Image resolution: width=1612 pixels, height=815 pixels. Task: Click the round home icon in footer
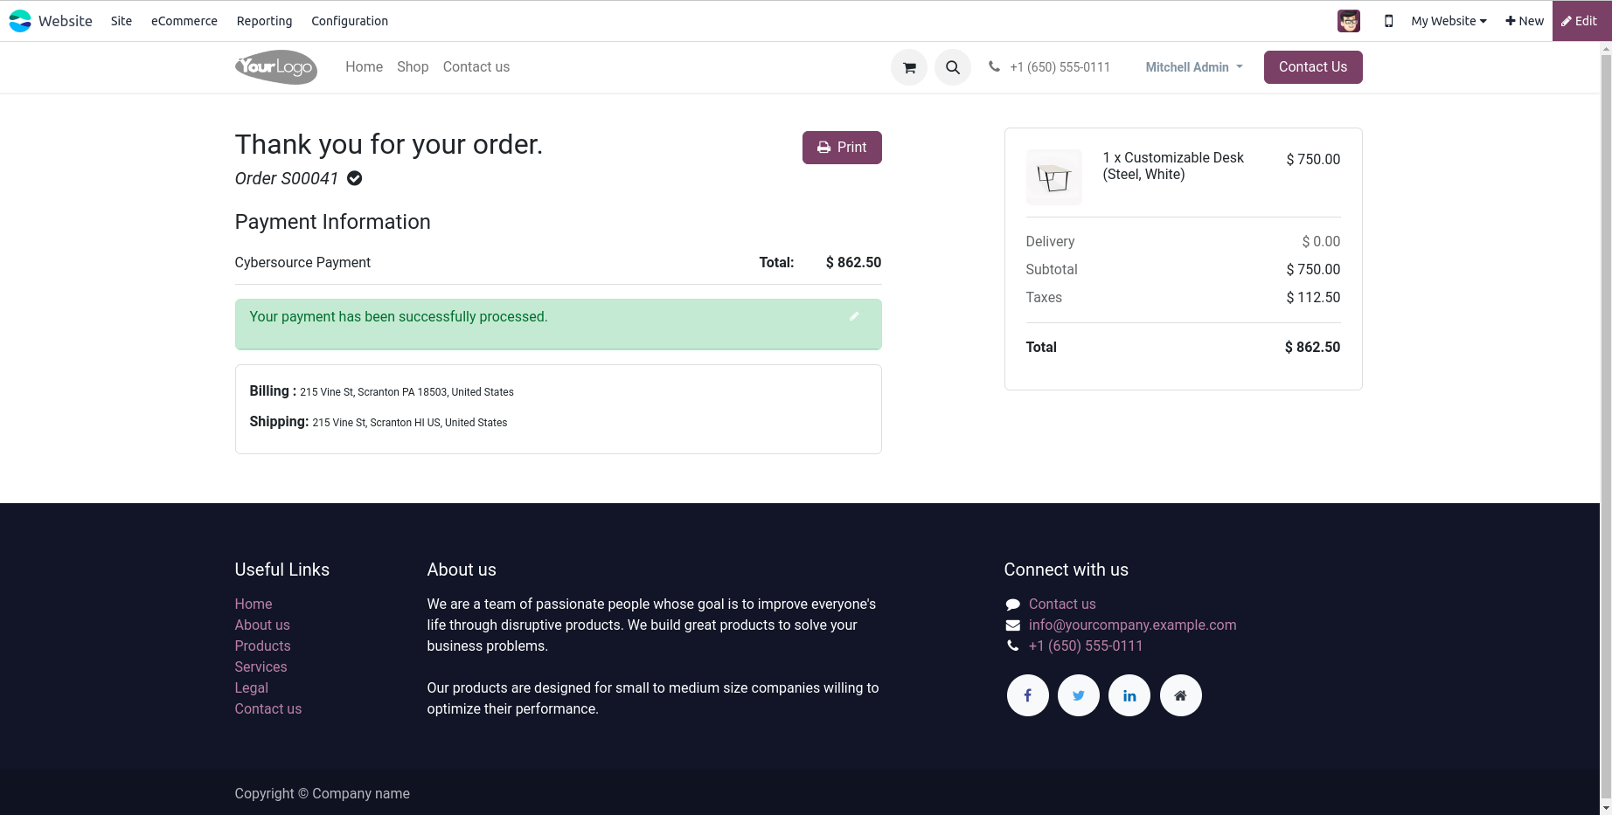pos(1180,695)
